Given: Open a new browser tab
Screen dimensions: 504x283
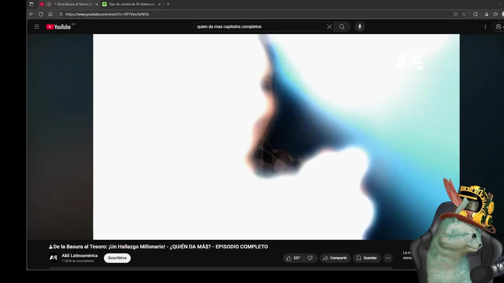Looking at the screenshot, I should click(x=168, y=4).
